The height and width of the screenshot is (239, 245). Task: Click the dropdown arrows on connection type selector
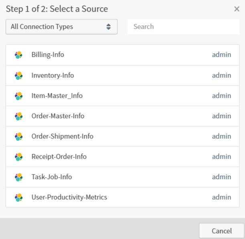pos(108,27)
